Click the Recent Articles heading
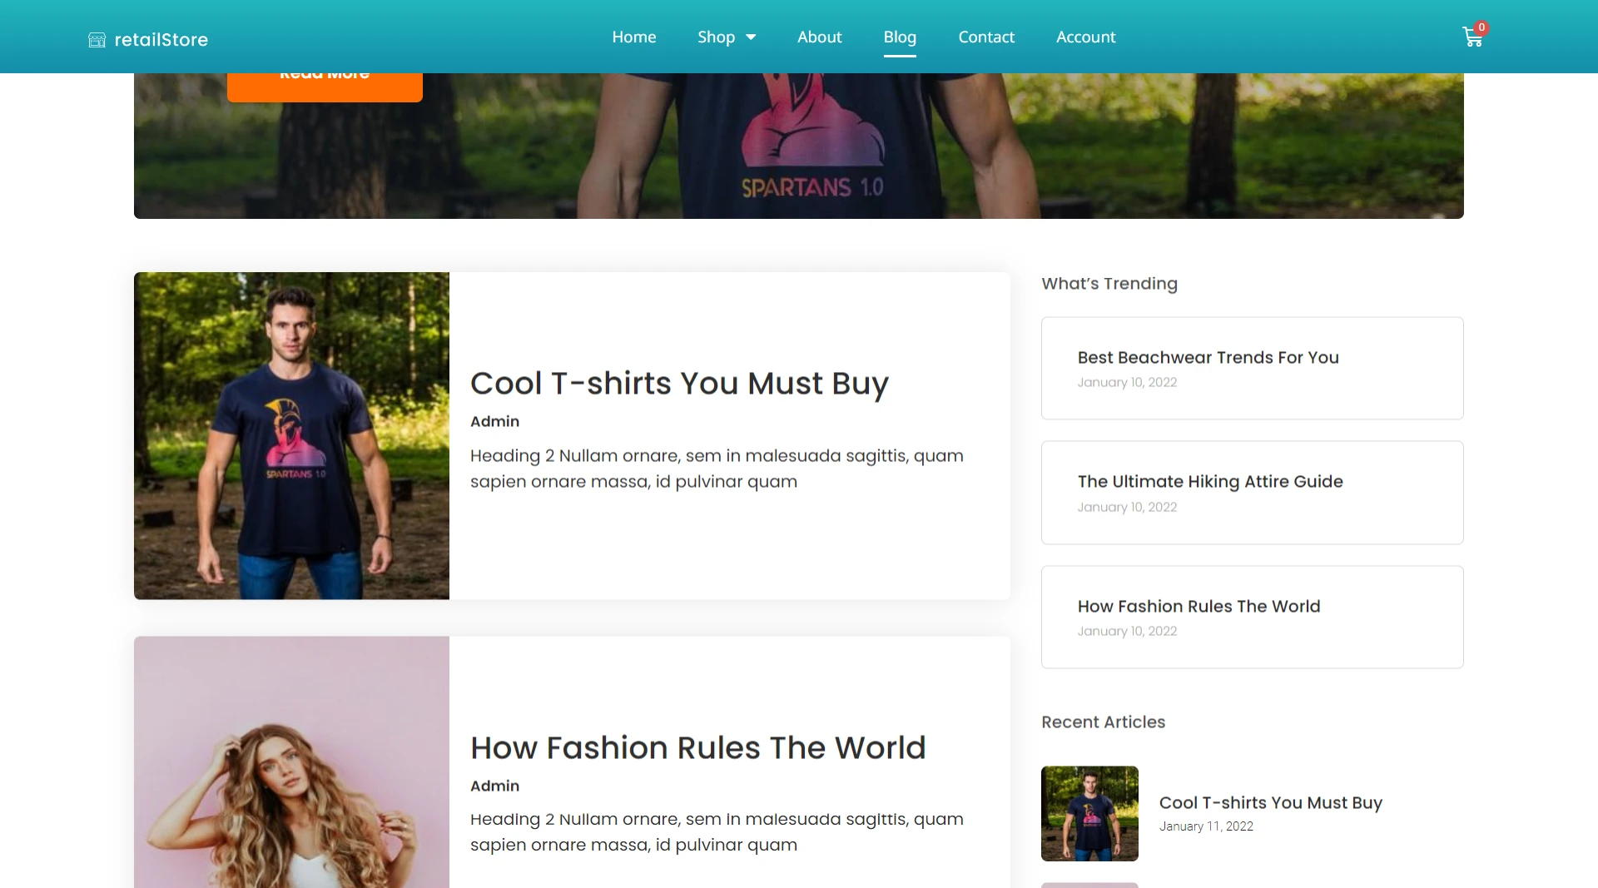This screenshot has width=1598, height=888. pos(1103,722)
